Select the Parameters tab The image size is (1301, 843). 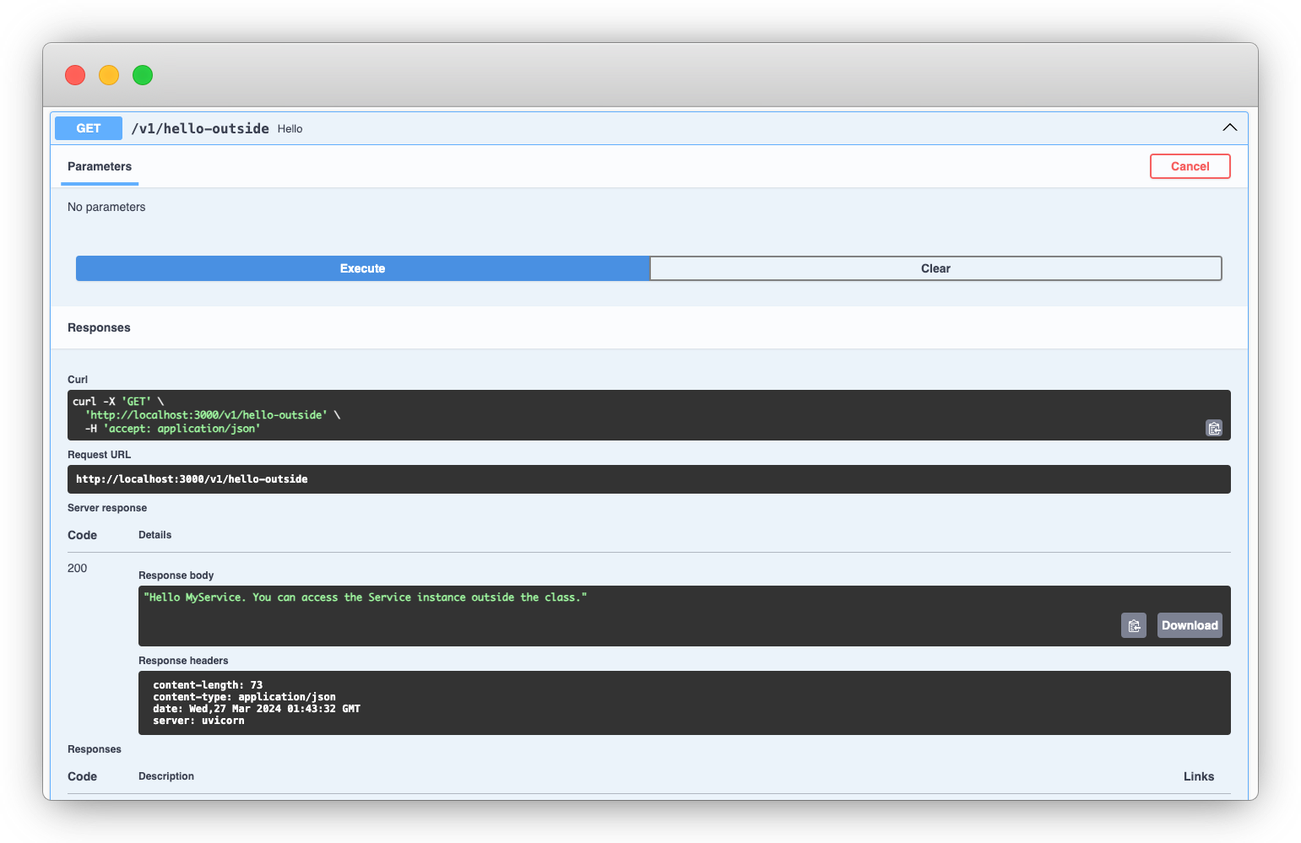[x=100, y=167]
